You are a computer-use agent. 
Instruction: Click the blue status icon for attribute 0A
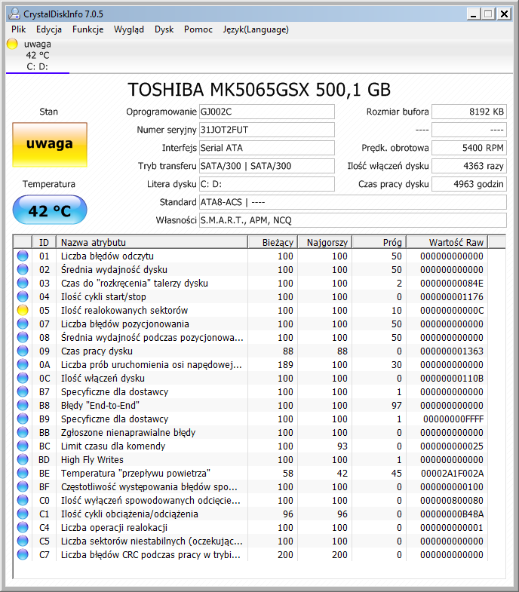tap(23, 364)
